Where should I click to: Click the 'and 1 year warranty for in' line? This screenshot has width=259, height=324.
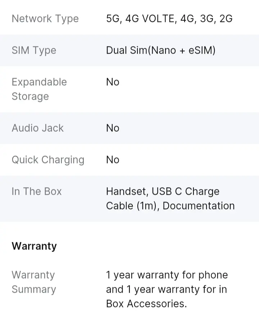tap(167, 289)
